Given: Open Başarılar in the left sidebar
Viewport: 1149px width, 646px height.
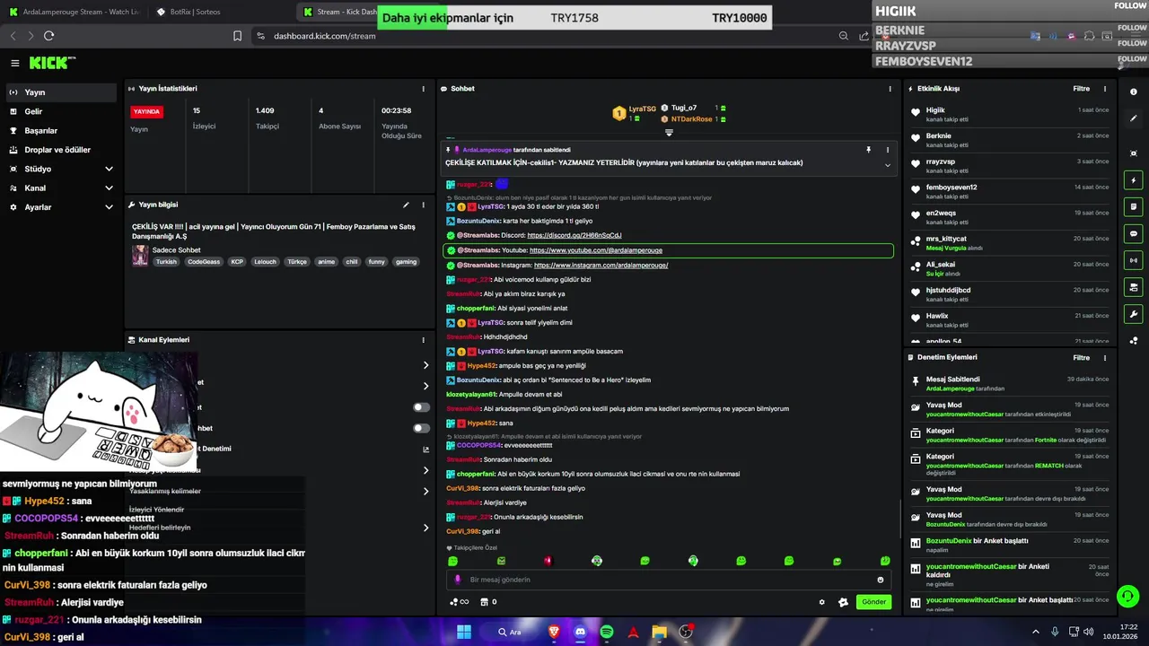Looking at the screenshot, I should (59, 130).
